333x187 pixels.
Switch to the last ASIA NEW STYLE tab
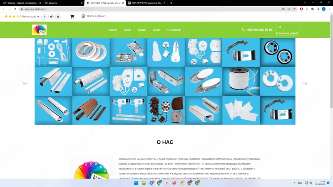tap(147, 3)
